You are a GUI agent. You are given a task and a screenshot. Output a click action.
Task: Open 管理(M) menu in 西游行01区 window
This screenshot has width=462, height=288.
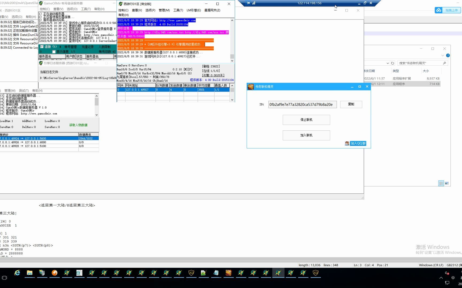tap(164, 10)
